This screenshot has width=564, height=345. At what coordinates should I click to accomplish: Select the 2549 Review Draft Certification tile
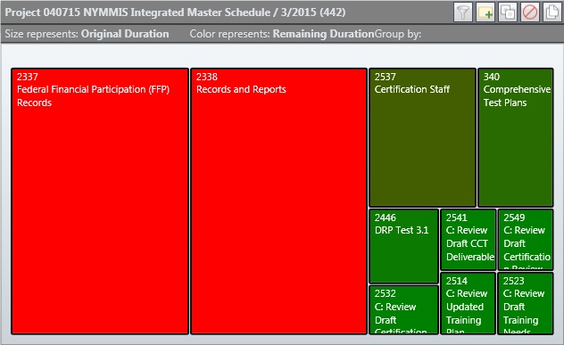(526, 239)
